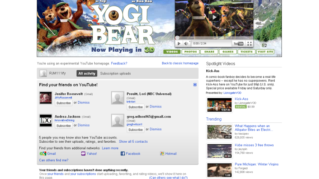Mute the trailer using the speaker icon

click(x=186, y=43)
